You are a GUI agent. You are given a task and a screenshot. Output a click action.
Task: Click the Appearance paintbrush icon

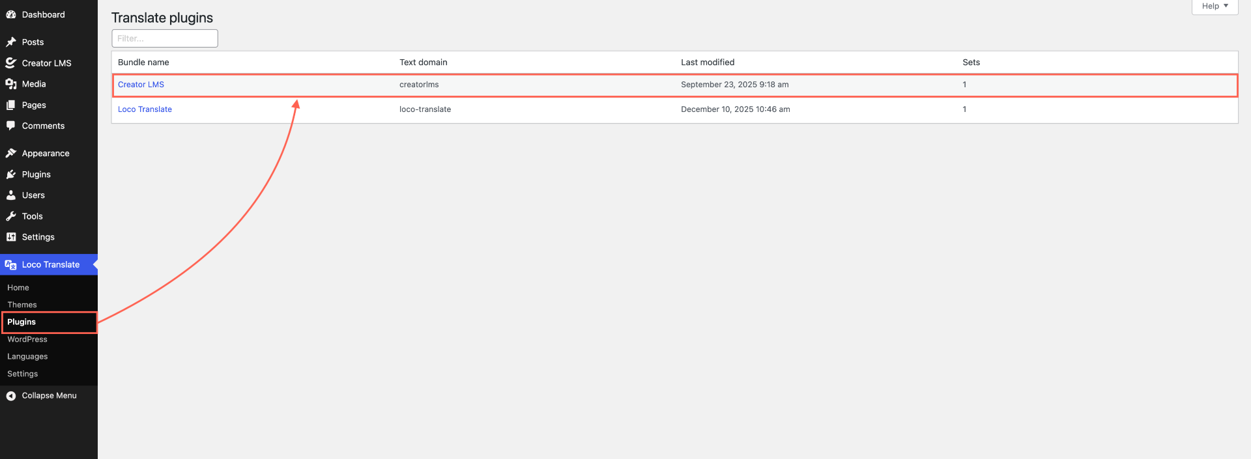[11, 153]
